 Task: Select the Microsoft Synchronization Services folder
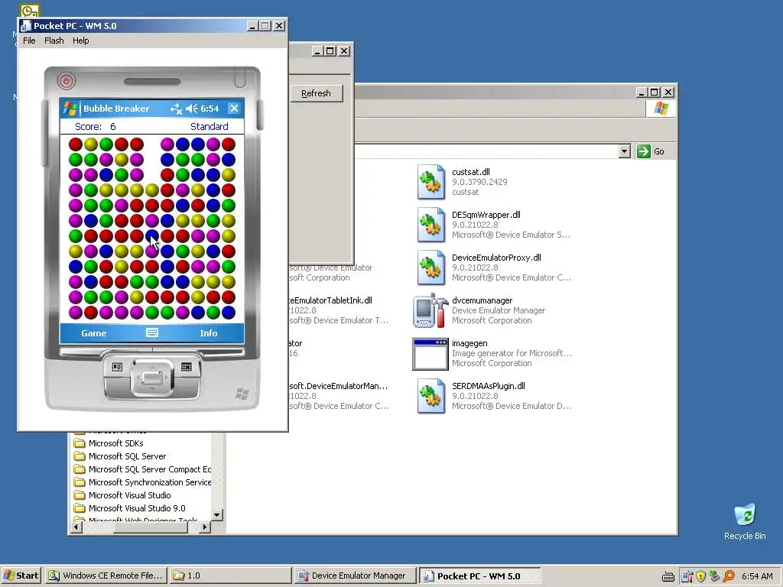142,482
